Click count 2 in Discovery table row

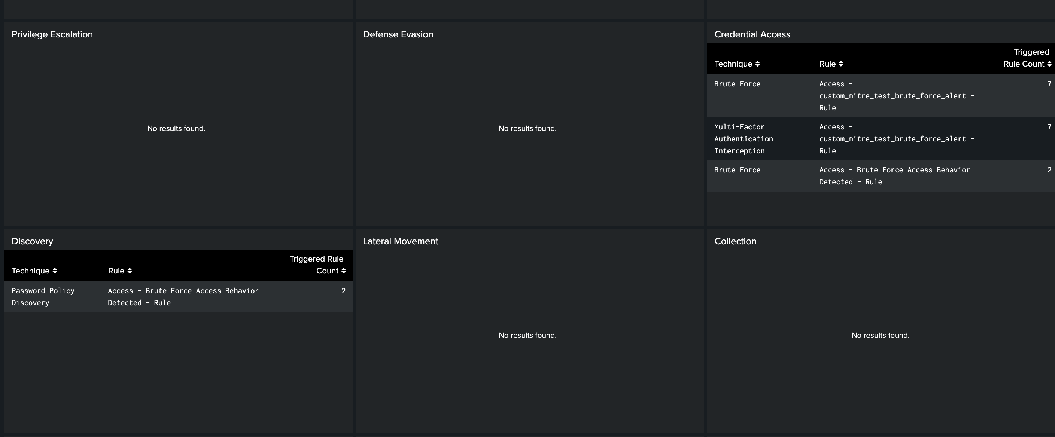pyautogui.click(x=343, y=291)
